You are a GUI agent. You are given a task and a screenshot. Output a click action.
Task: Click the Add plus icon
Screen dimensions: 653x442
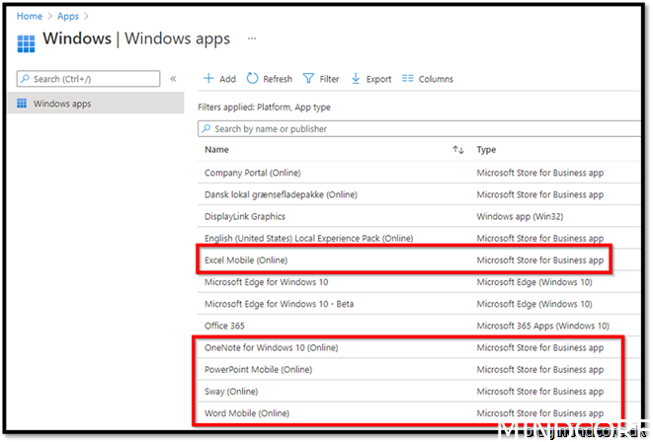pos(208,79)
